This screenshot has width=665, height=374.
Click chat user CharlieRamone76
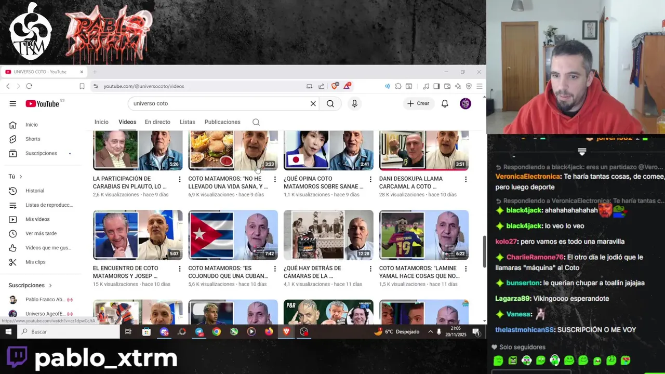[x=535, y=257]
